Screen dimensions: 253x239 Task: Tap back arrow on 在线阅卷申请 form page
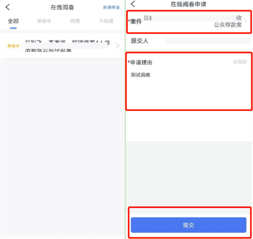[133, 4]
